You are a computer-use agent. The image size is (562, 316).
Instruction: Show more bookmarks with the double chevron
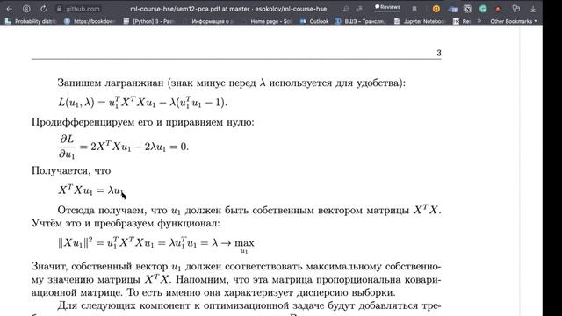479,21
